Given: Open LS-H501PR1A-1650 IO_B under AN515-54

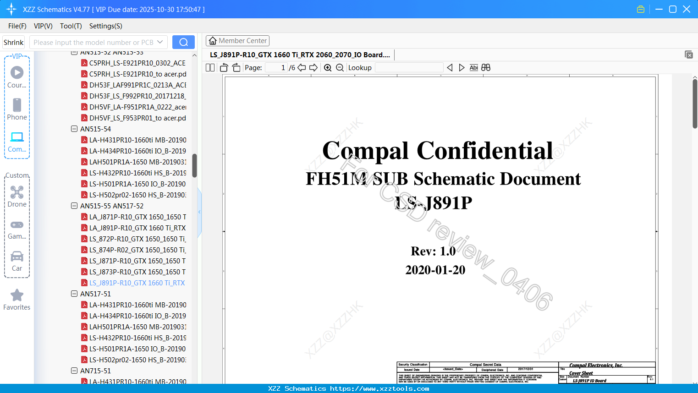Looking at the screenshot, I should (137, 184).
